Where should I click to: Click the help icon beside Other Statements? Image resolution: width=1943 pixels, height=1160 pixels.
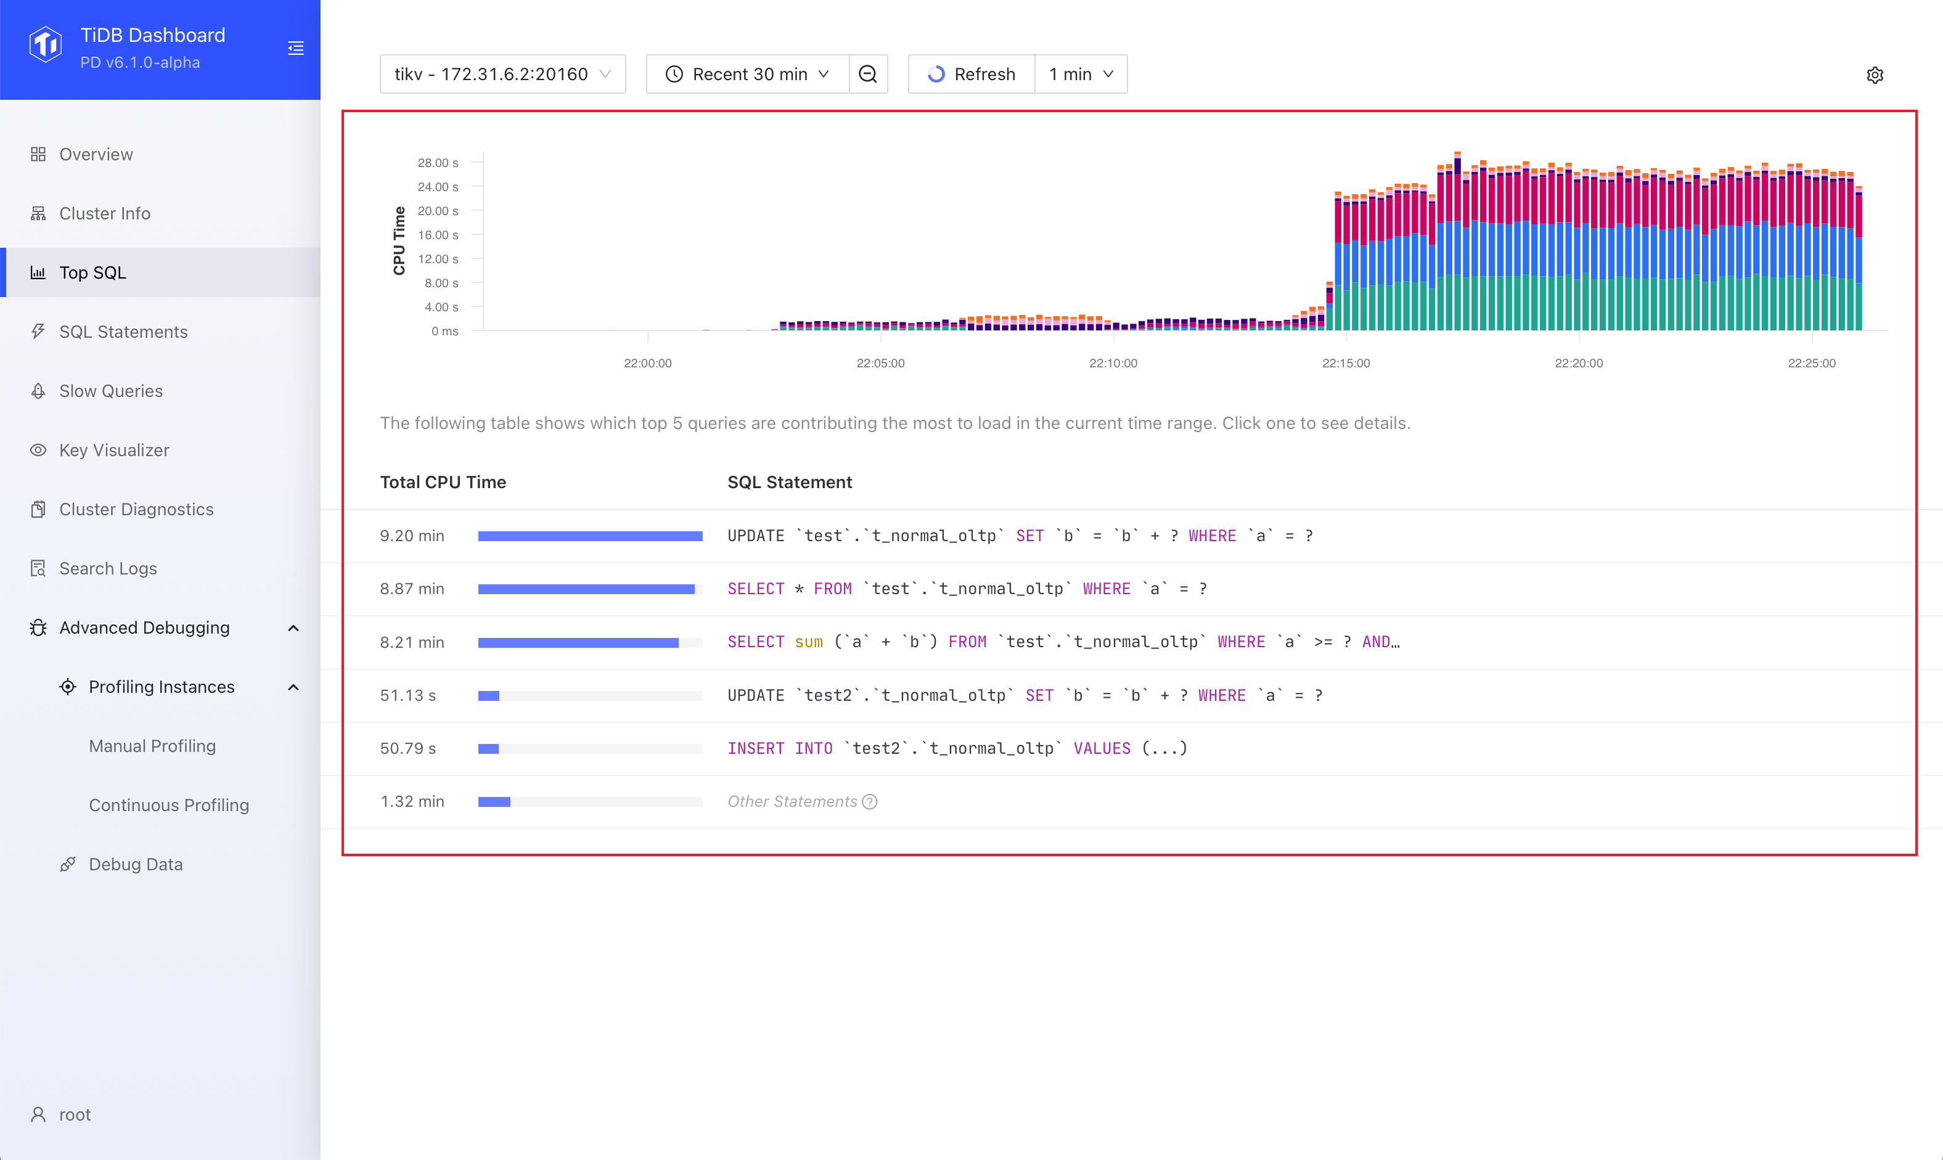pos(870,802)
